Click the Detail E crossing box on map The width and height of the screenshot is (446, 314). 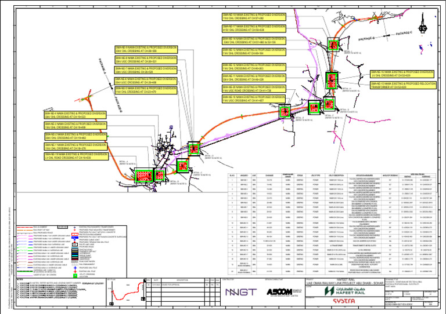(285, 111)
